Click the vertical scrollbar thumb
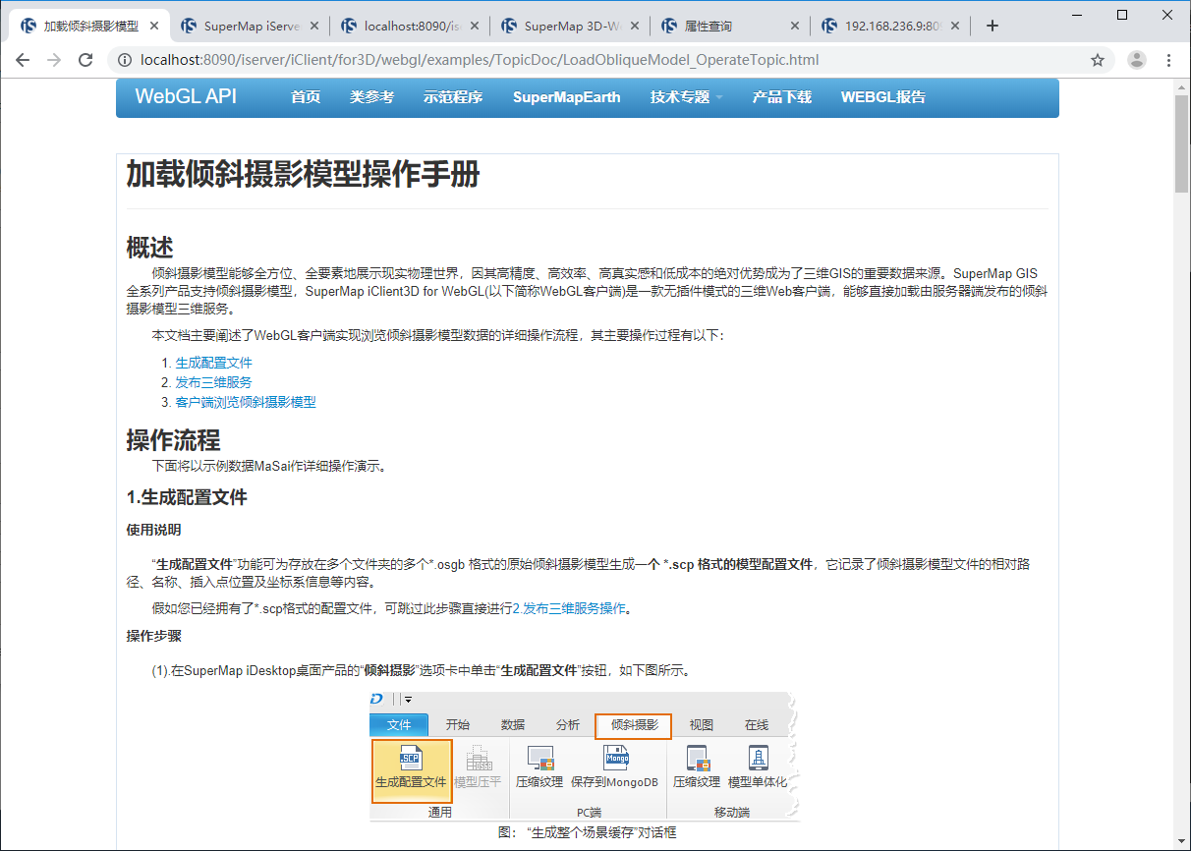 coord(1182,143)
